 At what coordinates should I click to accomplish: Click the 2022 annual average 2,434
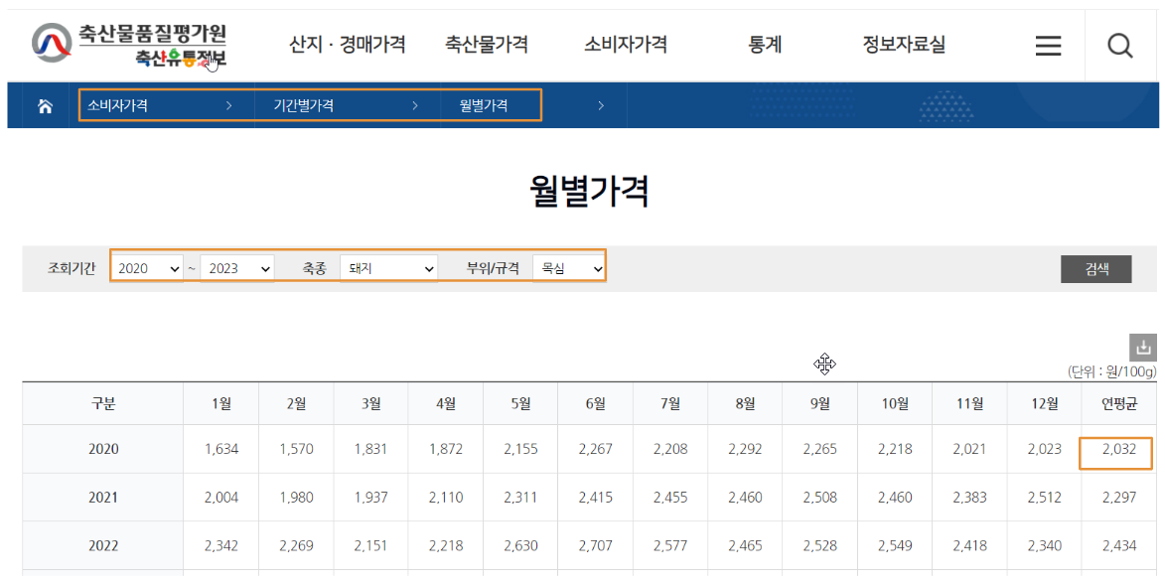click(1119, 545)
